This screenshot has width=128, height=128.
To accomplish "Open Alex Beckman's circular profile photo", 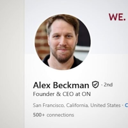I will (x=63, y=42).
